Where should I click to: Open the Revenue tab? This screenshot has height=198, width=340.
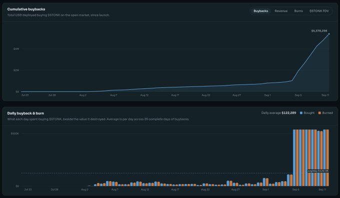pos(281,11)
